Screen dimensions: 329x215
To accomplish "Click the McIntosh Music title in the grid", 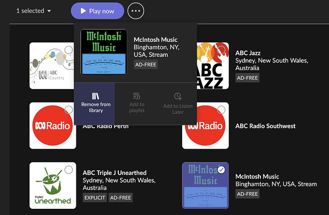I will click(x=257, y=176).
